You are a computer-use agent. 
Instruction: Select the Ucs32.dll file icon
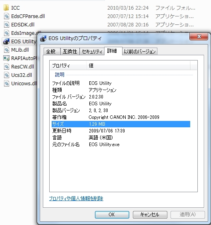point(6,75)
